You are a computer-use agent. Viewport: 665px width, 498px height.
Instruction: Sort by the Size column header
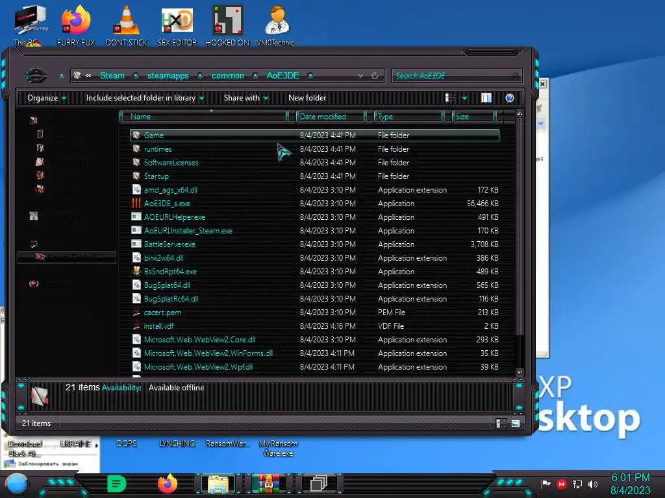[473, 117]
